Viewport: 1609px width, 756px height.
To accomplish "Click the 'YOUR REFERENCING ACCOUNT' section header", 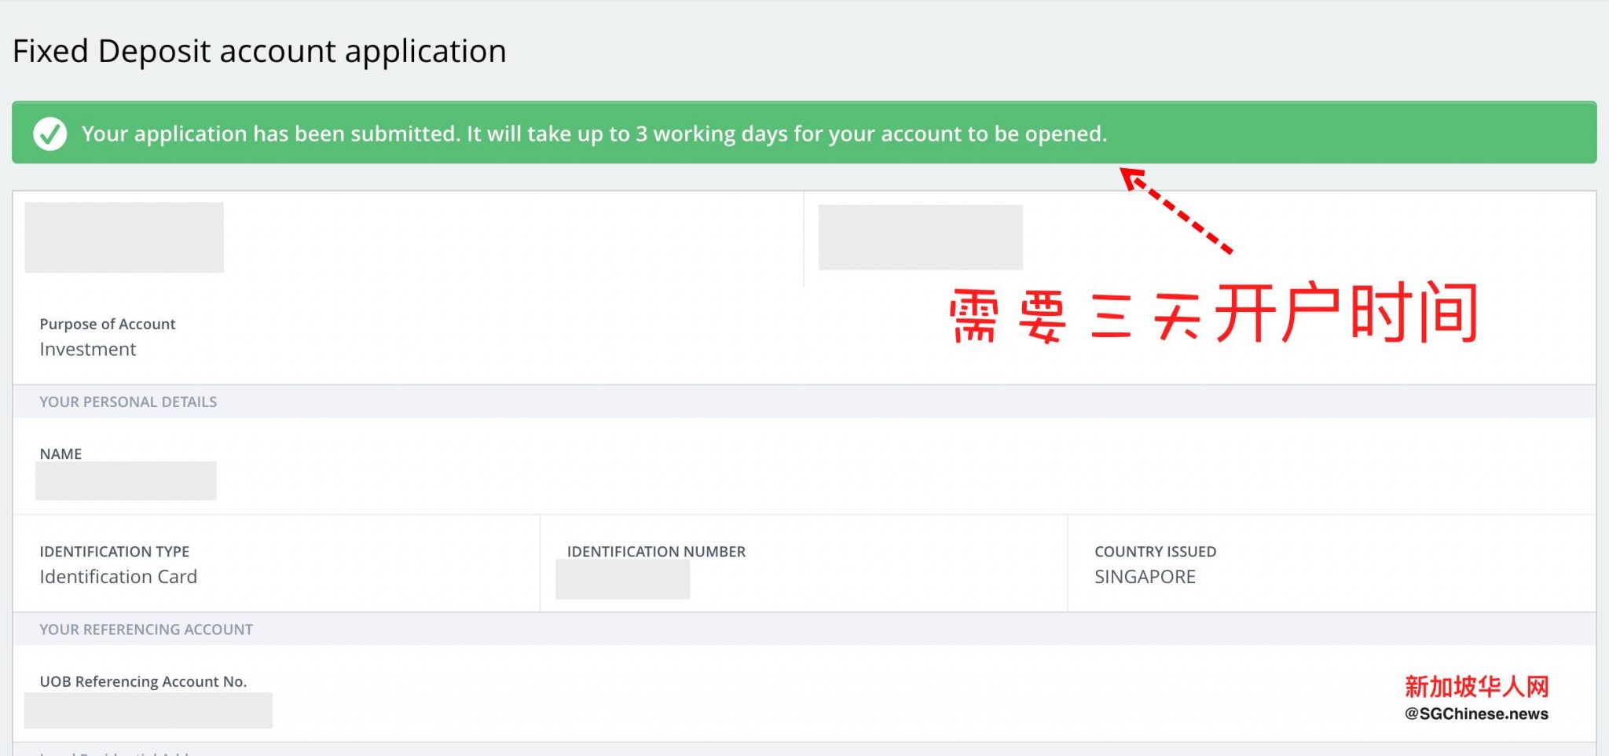I will coord(146,629).
